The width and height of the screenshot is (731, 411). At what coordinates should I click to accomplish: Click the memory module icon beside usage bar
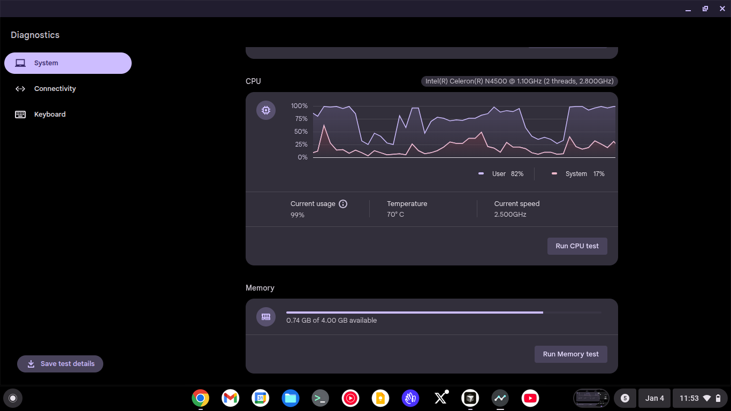click(266, 317)
